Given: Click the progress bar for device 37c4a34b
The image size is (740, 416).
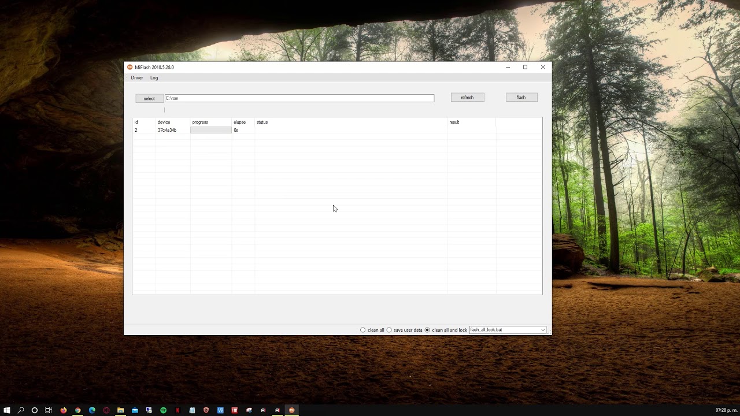Looking at the screenshot, I should (211, 130).
